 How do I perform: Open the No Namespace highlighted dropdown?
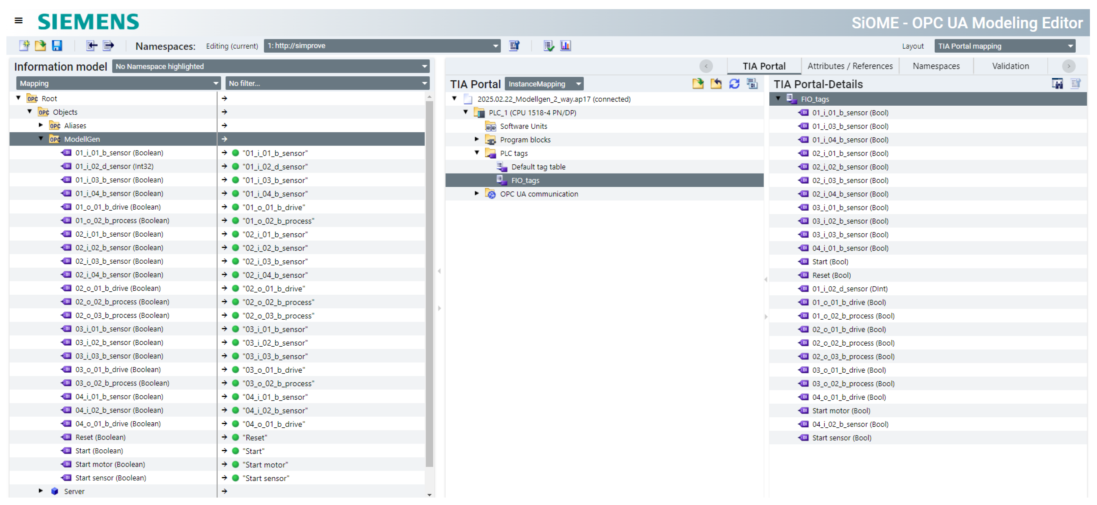pos(271,67)
